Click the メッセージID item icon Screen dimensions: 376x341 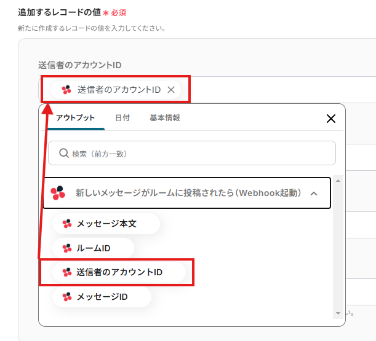coord(67,297)
